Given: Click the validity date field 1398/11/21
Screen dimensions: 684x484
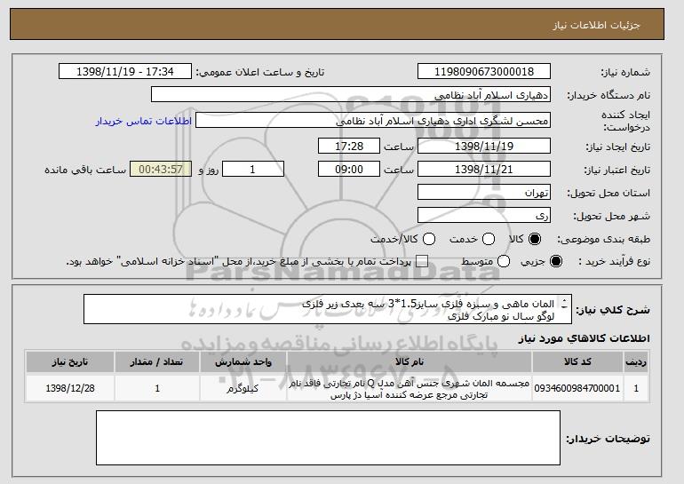Looking at the screenshot, I should click(484, 170).
